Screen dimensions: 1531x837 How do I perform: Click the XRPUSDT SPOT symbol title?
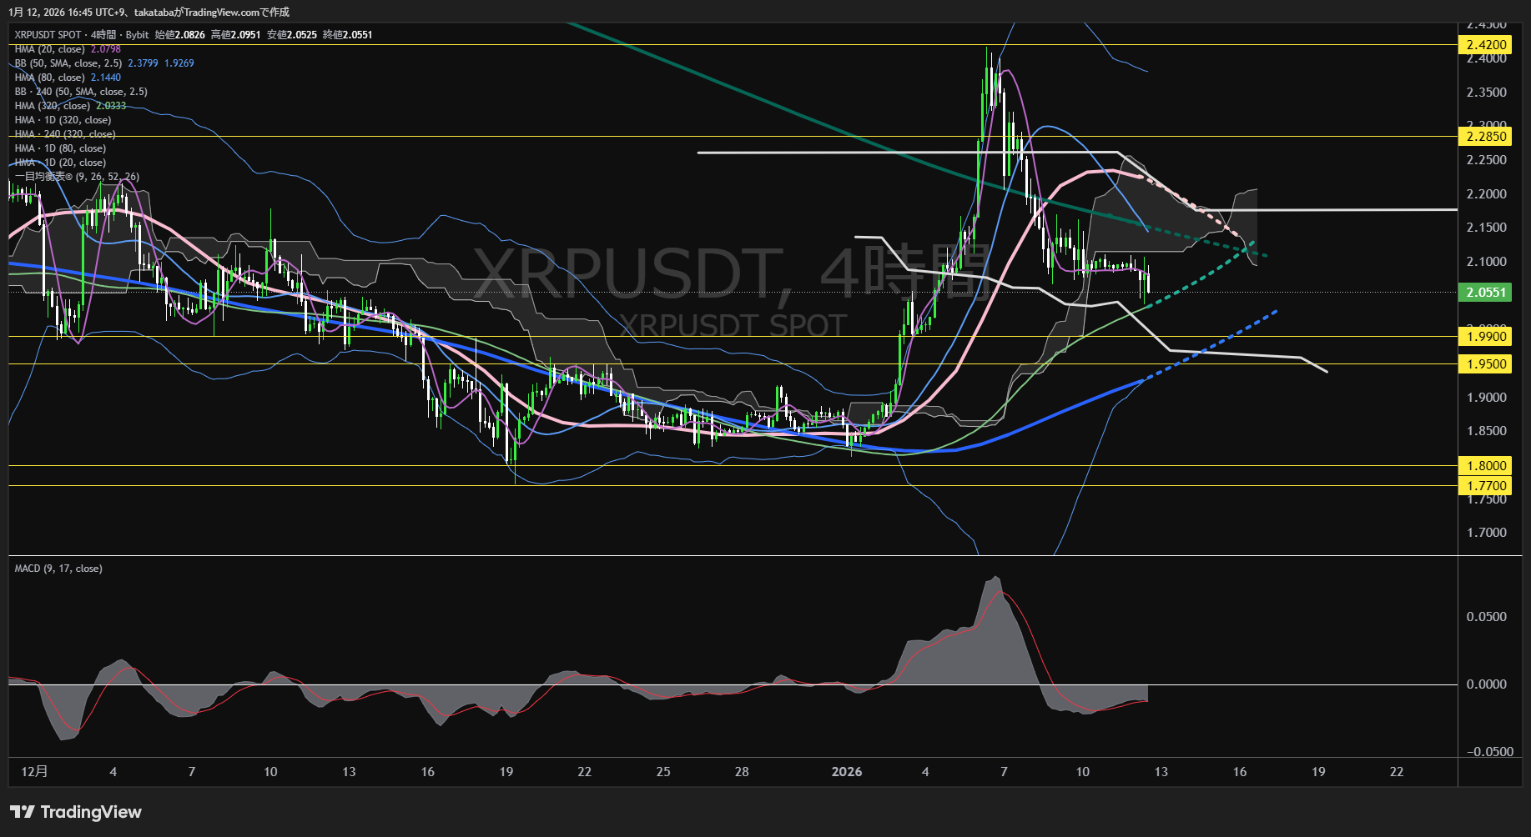point(48,35)
